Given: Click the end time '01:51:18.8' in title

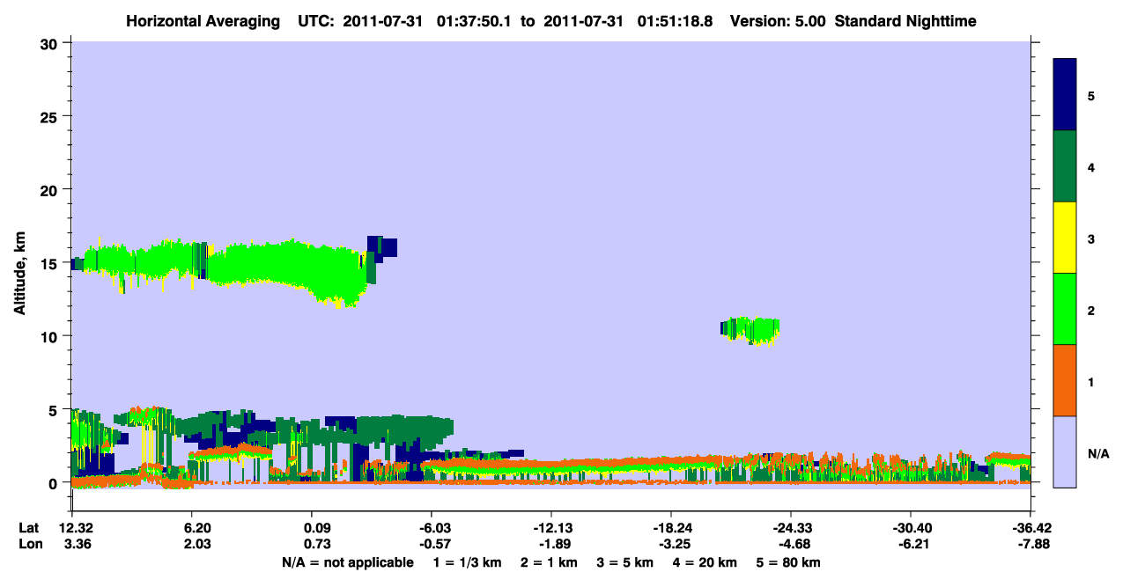Looking at the screenshot, I should [676, 20].
